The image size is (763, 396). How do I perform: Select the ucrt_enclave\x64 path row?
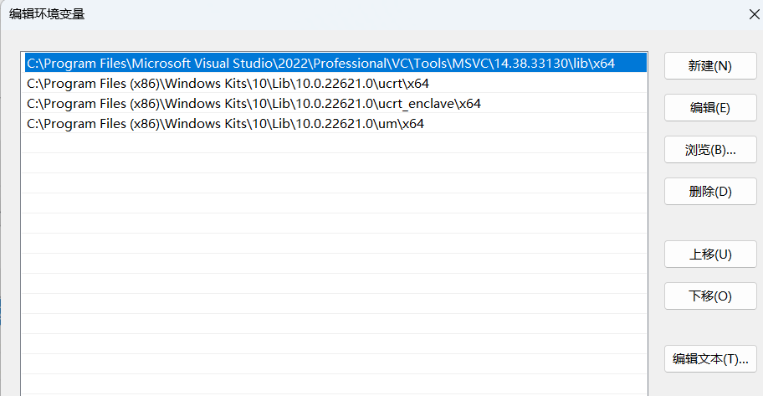[335, 103]
